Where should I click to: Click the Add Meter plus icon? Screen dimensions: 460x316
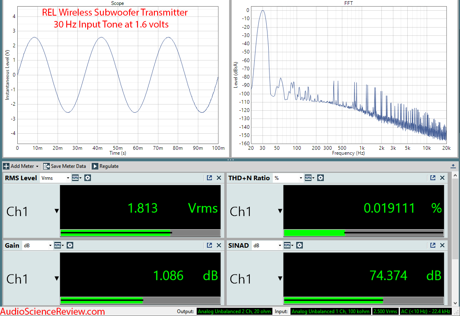(x=6, y=166)
